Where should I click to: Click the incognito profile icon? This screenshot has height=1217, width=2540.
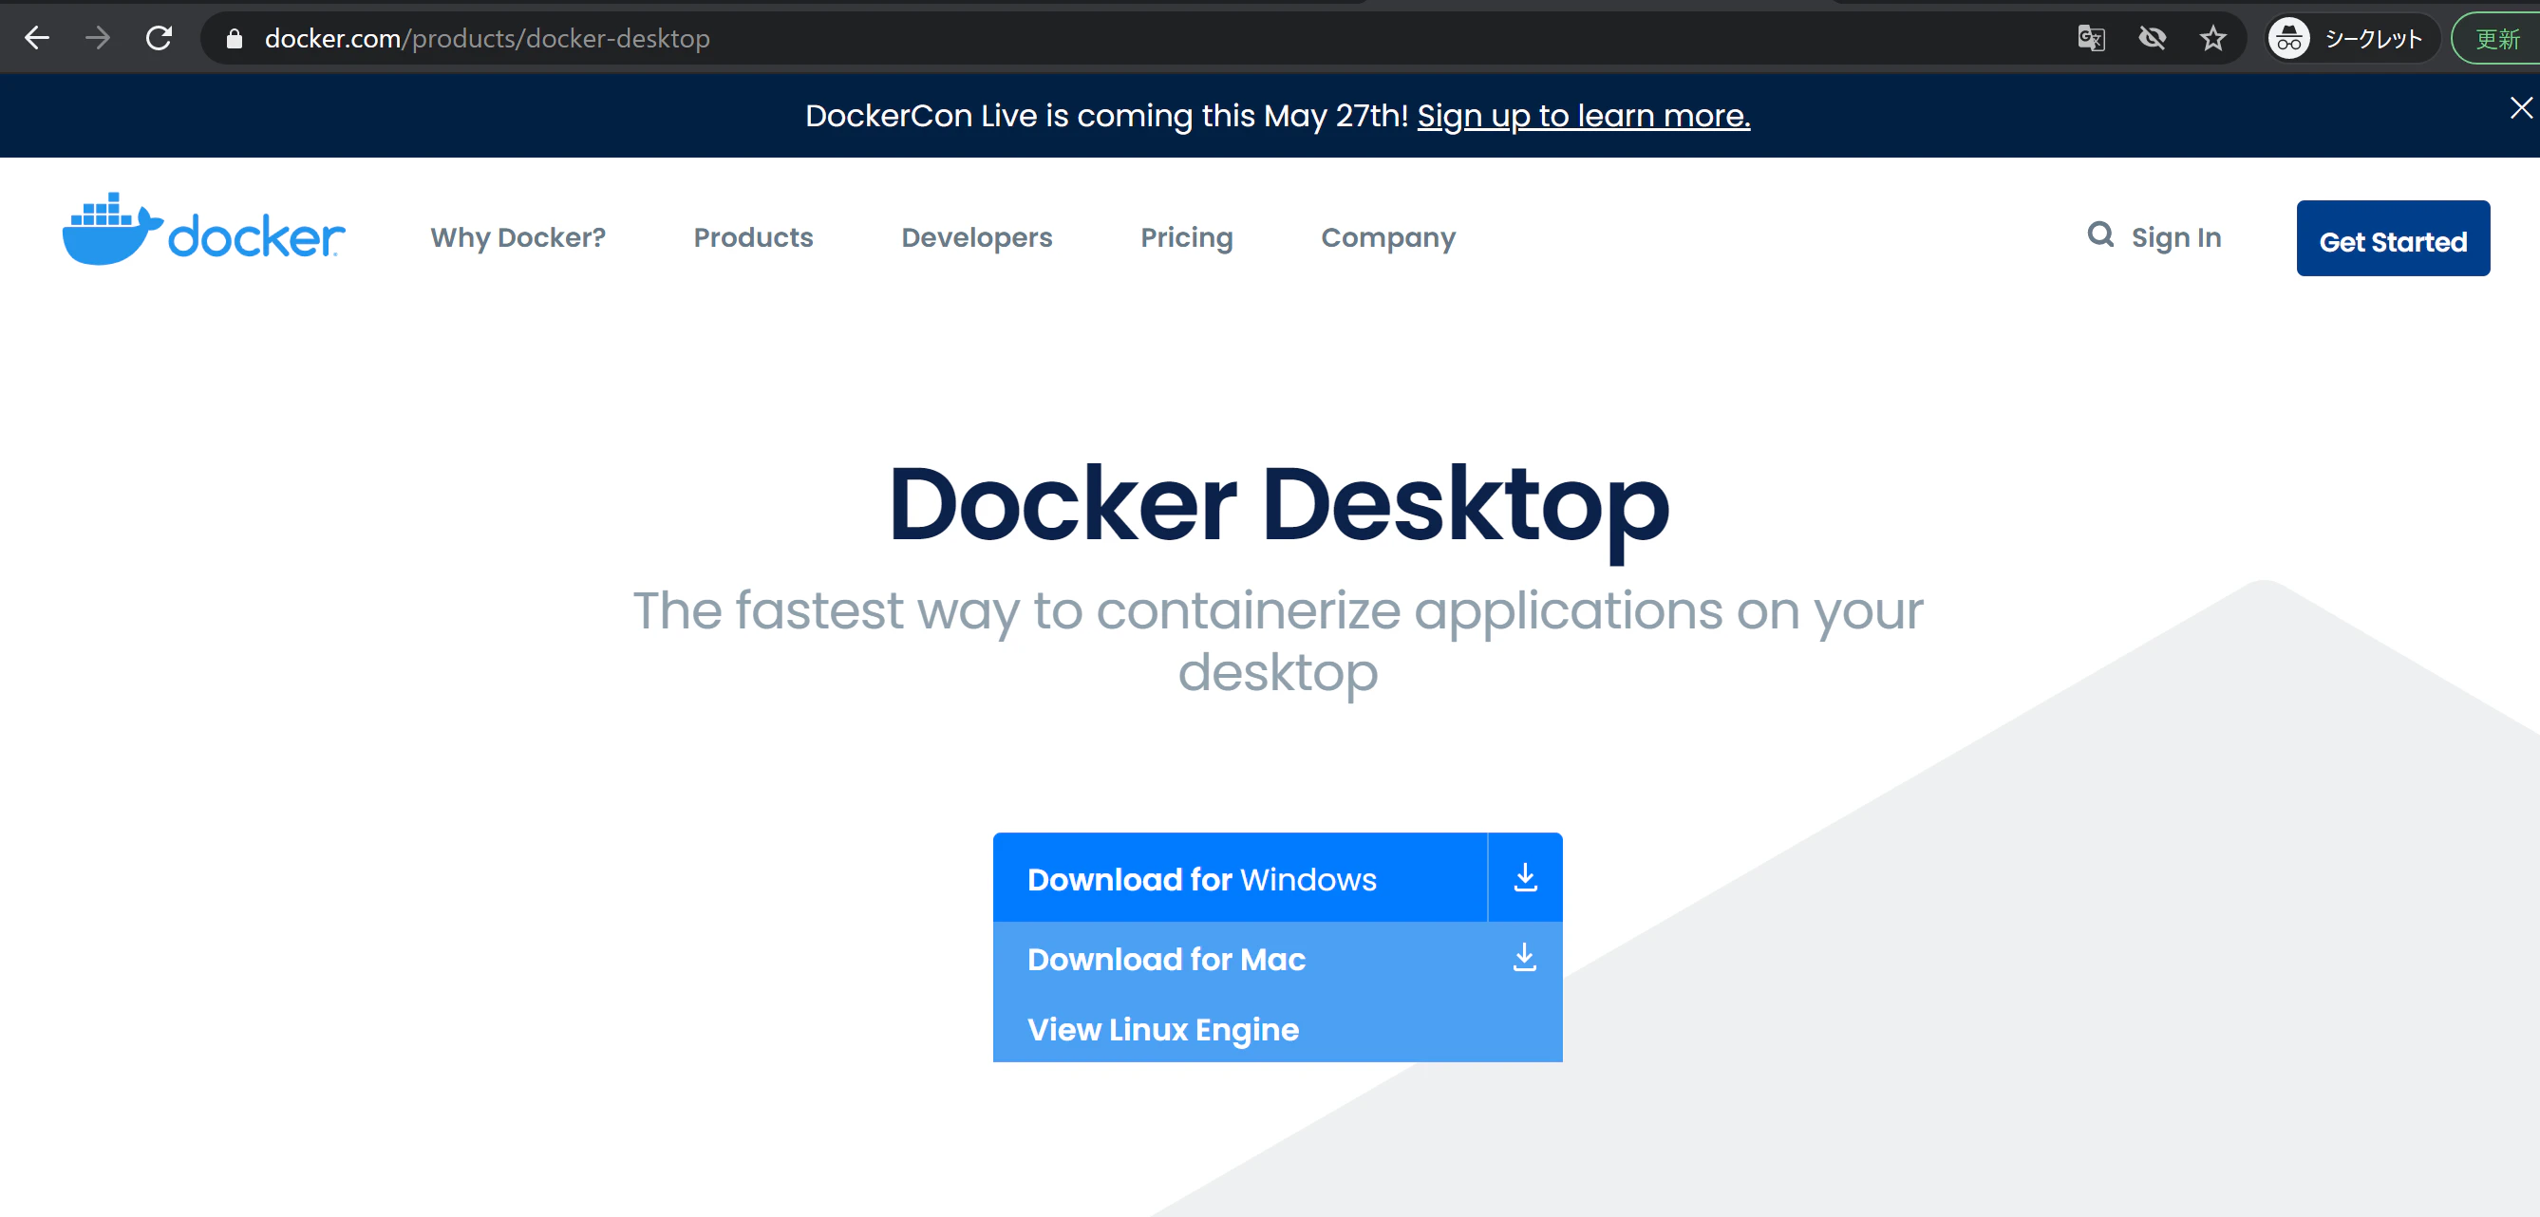click(2288, 38)
